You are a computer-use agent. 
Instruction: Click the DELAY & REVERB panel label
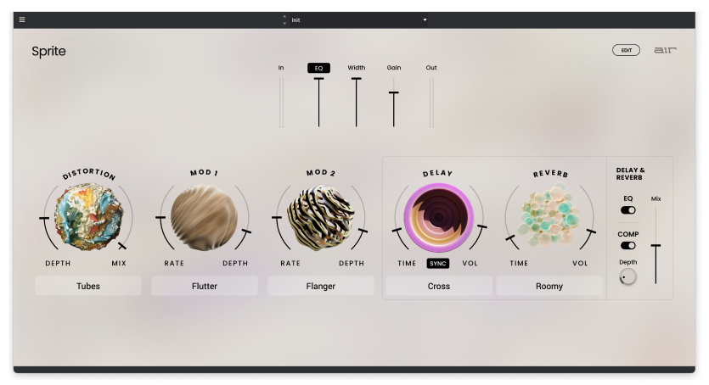click(x=630, y=174)
